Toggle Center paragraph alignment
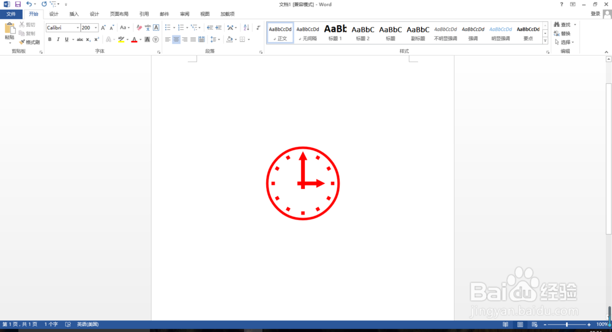The image size is (612, 332). pyautogui.click(x=176, y=39)
